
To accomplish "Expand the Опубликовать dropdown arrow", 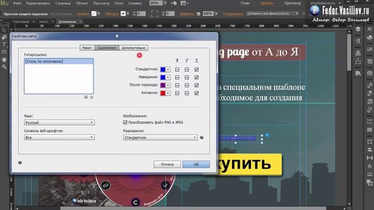I will [340, 3].
